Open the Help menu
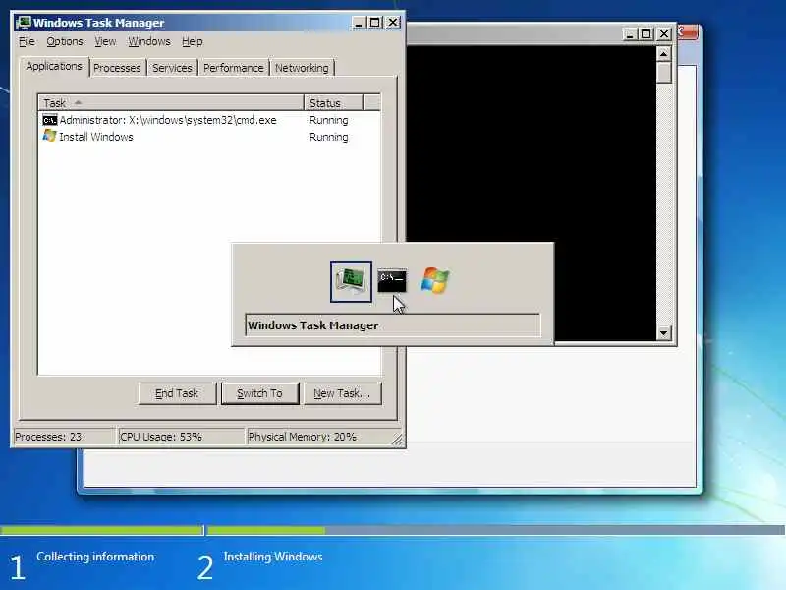This screenshot has height=590, width=786. (x=192, y=41)
